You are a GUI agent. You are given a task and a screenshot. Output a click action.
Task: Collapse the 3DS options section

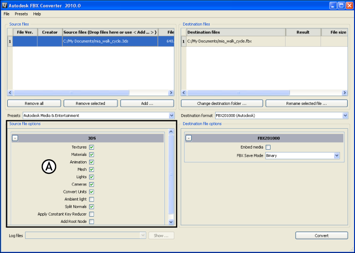pyautogui.click(x=15, y=138)
